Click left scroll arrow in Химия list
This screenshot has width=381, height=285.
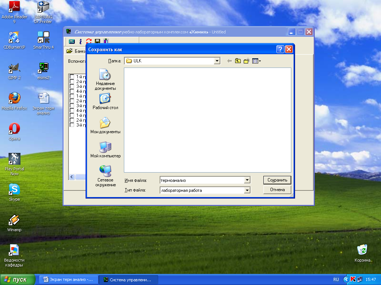click(72, 177)
